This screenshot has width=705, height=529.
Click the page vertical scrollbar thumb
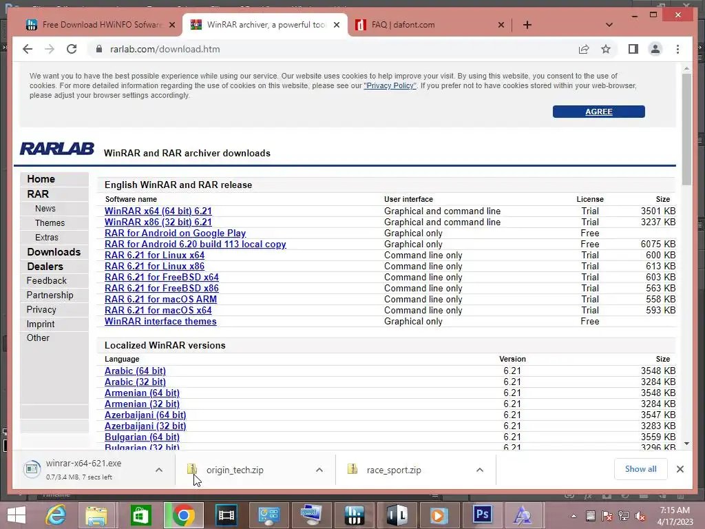point(686,129)
